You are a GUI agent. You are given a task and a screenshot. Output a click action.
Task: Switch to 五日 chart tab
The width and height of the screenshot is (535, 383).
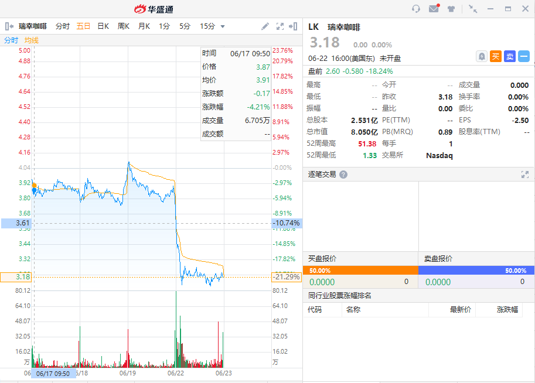click(83, 26)
